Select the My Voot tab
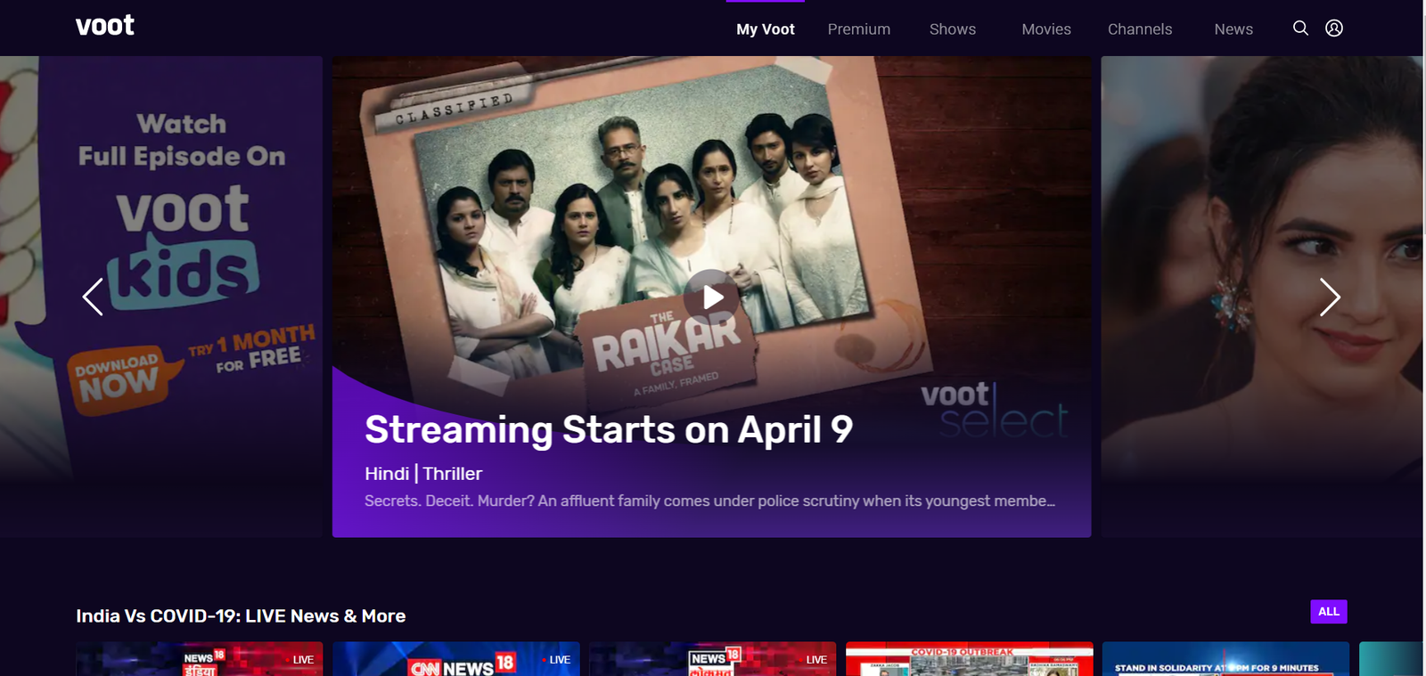 pos(766,29)
